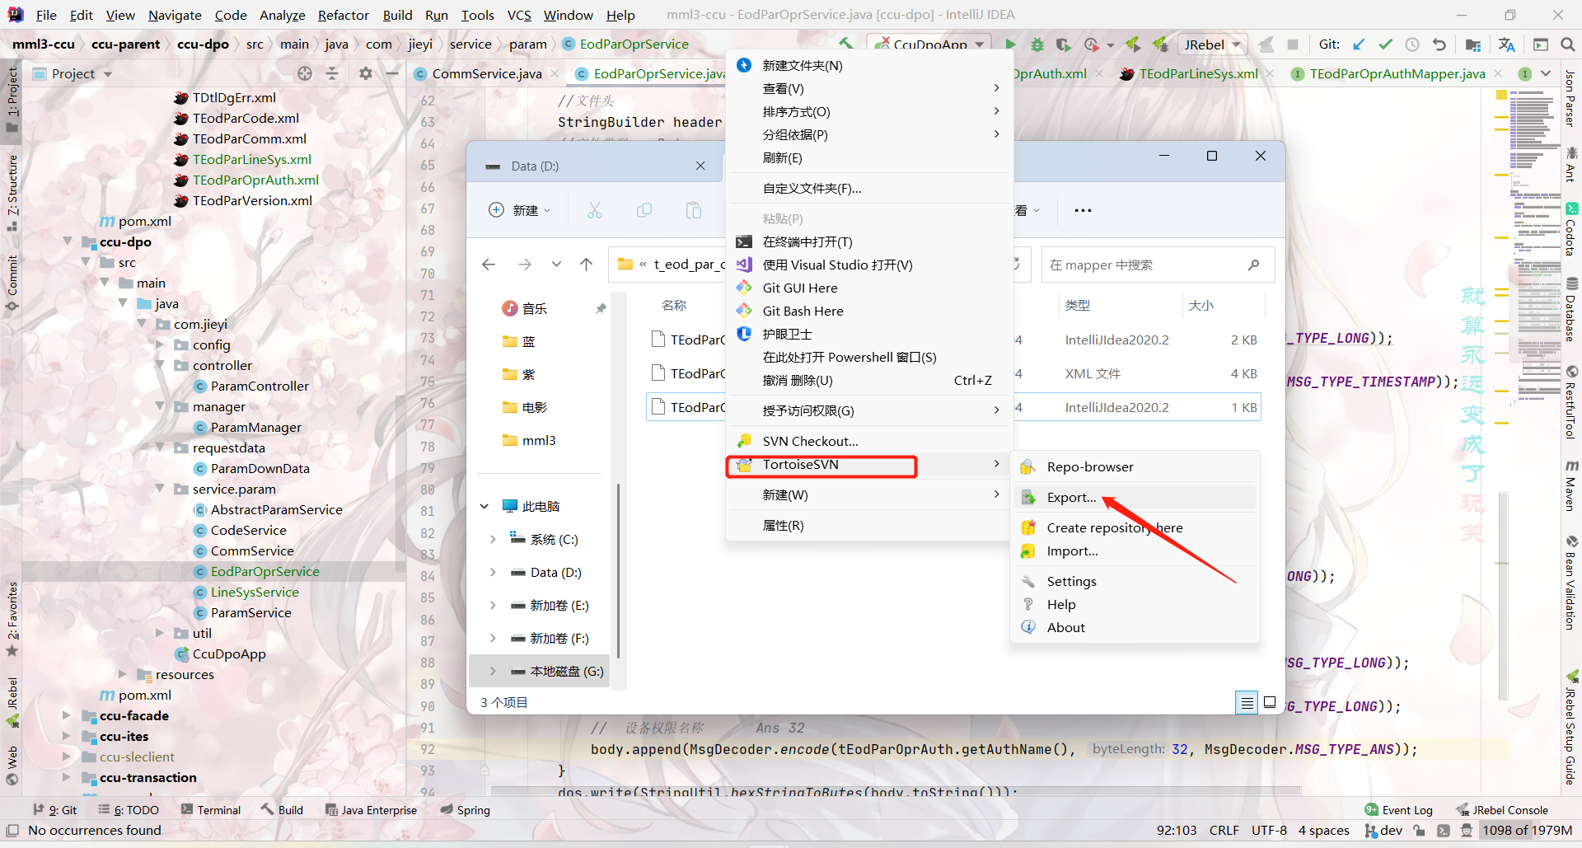The image size is (1582, 848).
Task: Click the memory usage indicator bar
Action: click(x=1527, y=831)
